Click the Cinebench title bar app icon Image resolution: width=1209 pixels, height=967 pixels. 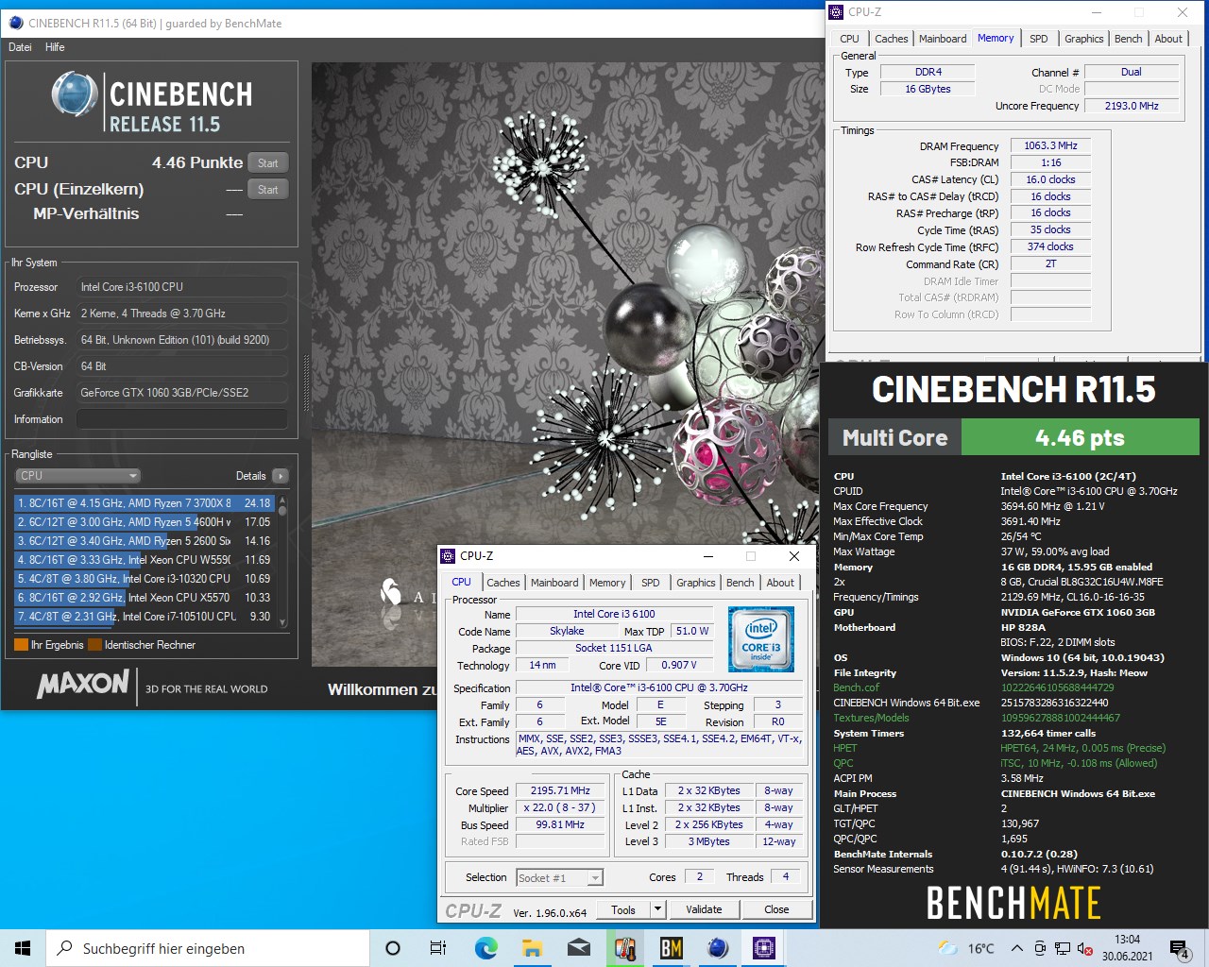point(14,23)
